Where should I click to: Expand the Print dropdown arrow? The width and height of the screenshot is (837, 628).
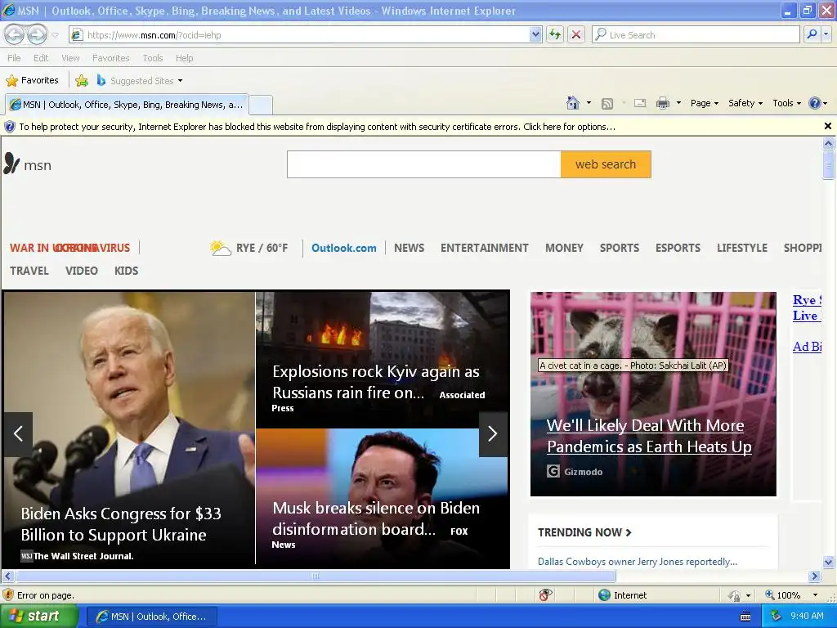point(678,103)
